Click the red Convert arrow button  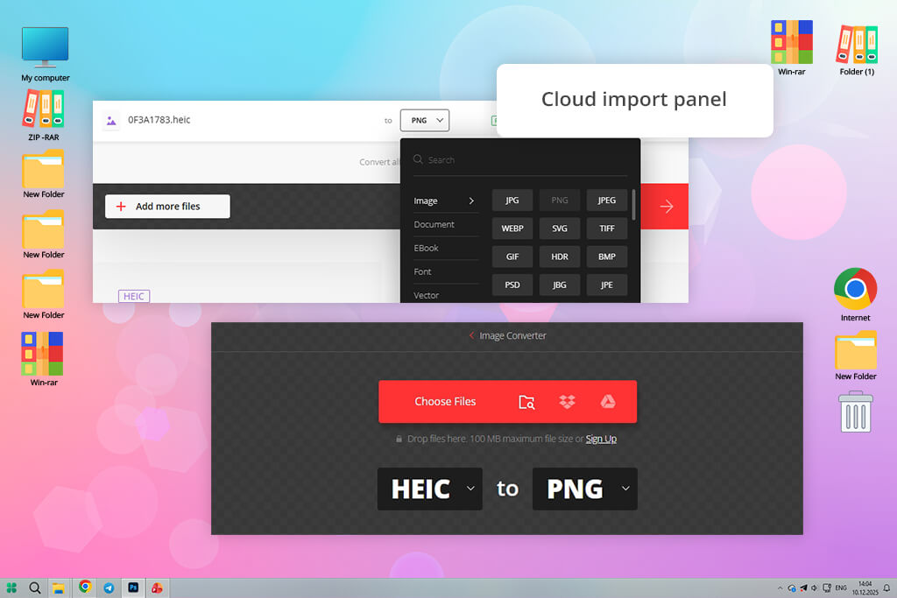pos(665,207)
